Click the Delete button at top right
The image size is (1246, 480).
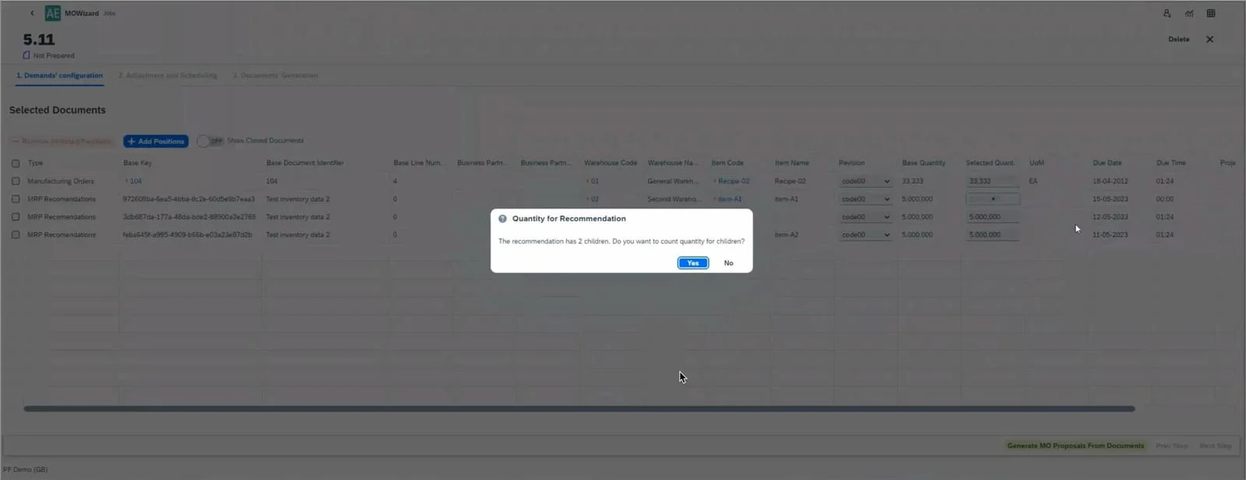pyautogui.click(x=1178, y=39)
